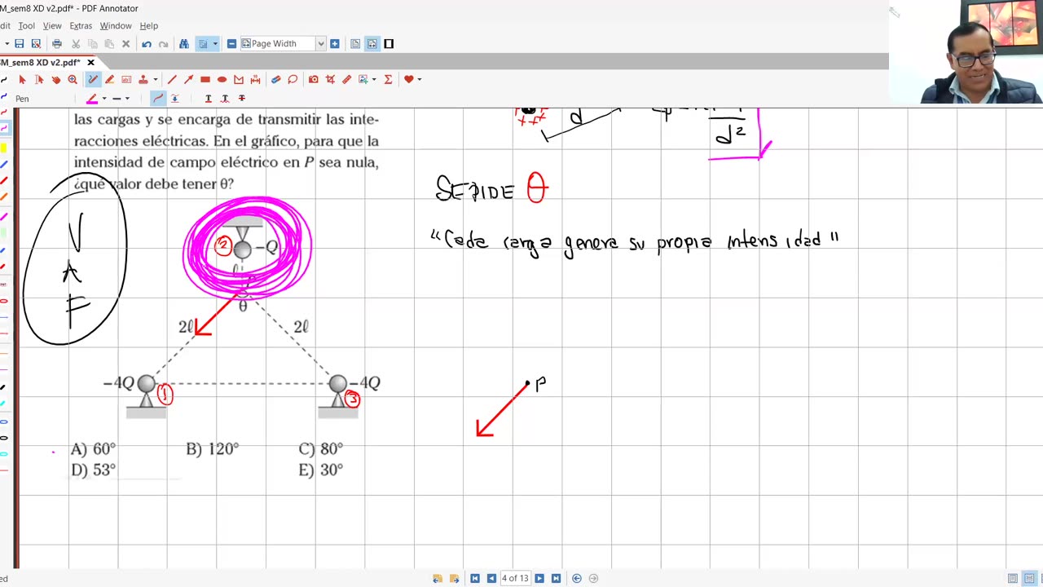Expand the insert image dropdown arrow

click(x=374, y=80)
